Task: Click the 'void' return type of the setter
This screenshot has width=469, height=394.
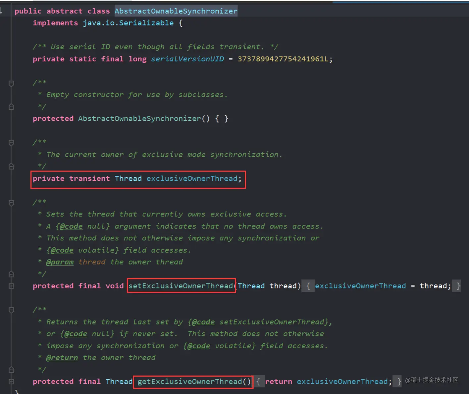Action: (x=115, y=286)
